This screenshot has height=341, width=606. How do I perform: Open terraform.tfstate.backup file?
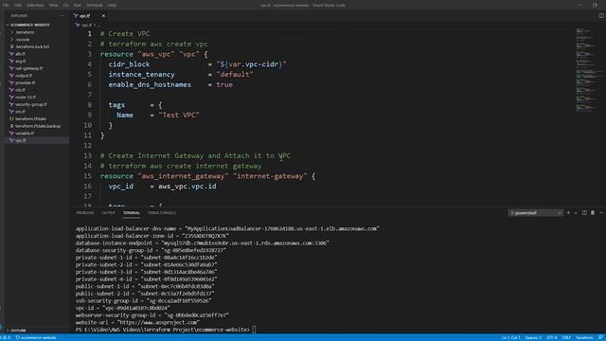click(x=38, y=126)
